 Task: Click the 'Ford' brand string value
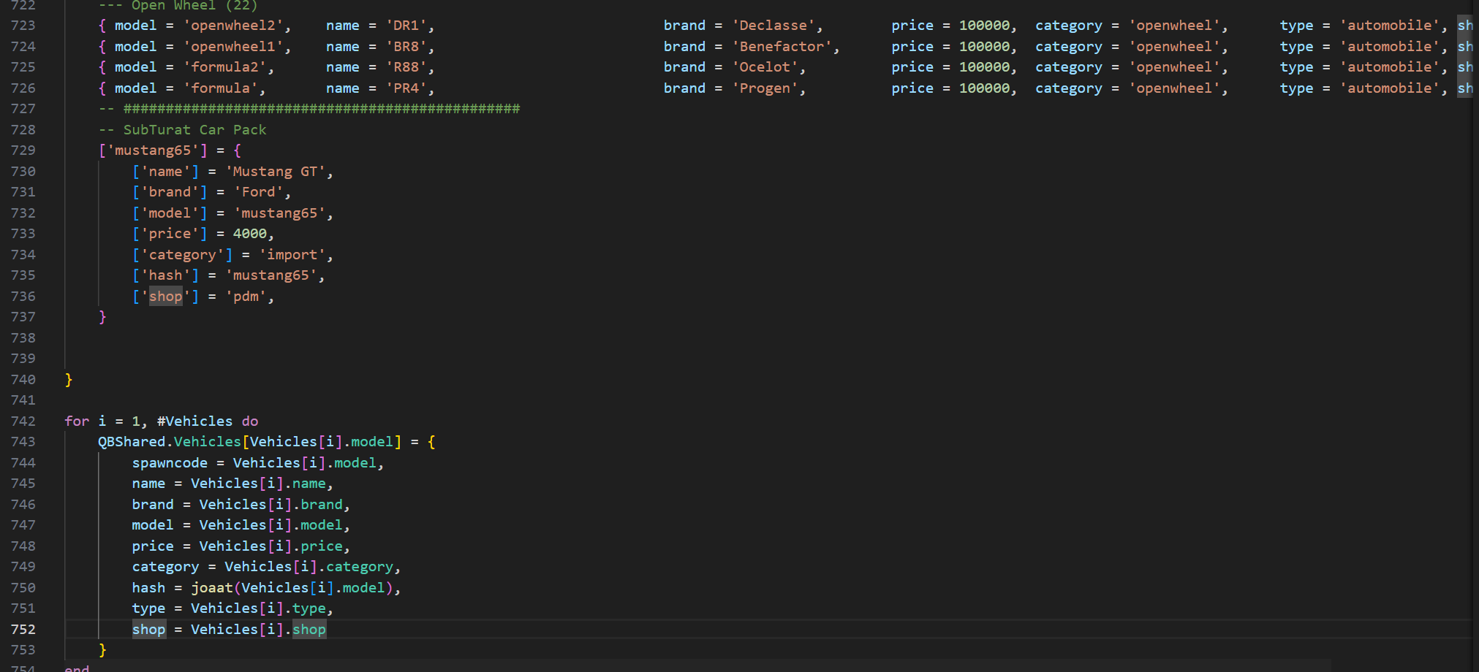258,192
